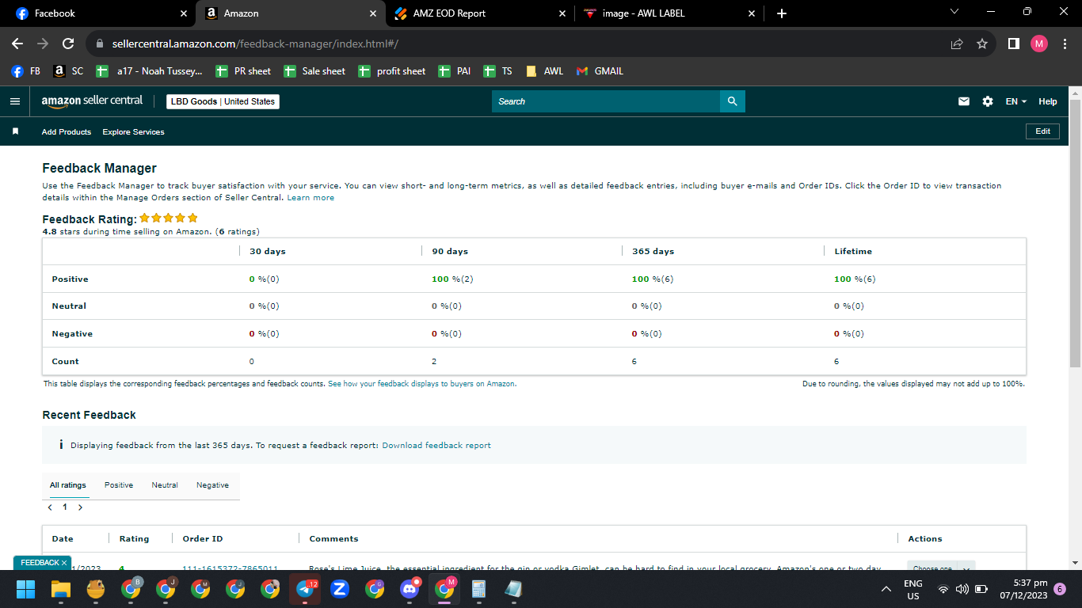This screenshot has height=608, width=1082.
Task: Click in the Seller Central search field
Action: tap(606, 101)
